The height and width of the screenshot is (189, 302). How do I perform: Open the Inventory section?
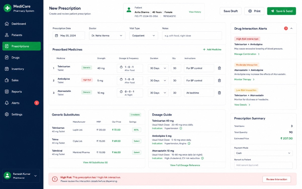[22, 69]
